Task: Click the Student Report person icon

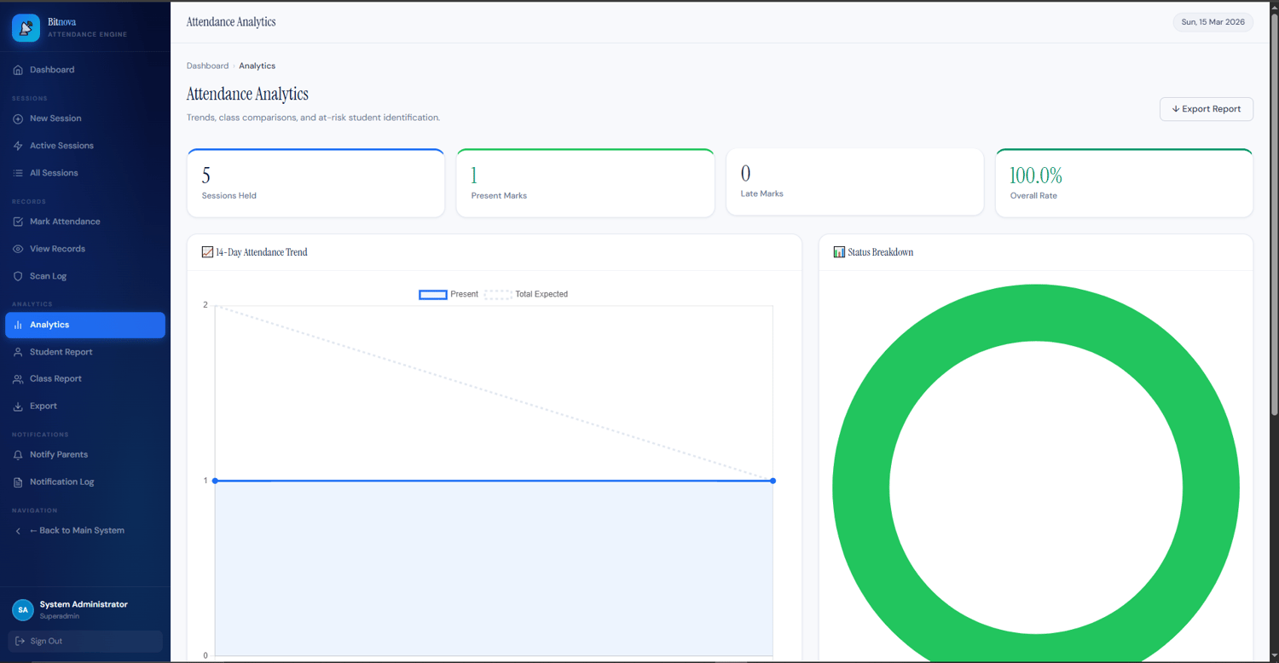Action: point(18,352)
